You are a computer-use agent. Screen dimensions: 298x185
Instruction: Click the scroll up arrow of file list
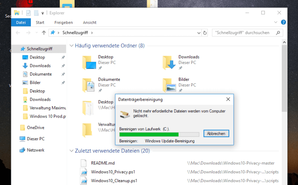click(x=284, y=42)
